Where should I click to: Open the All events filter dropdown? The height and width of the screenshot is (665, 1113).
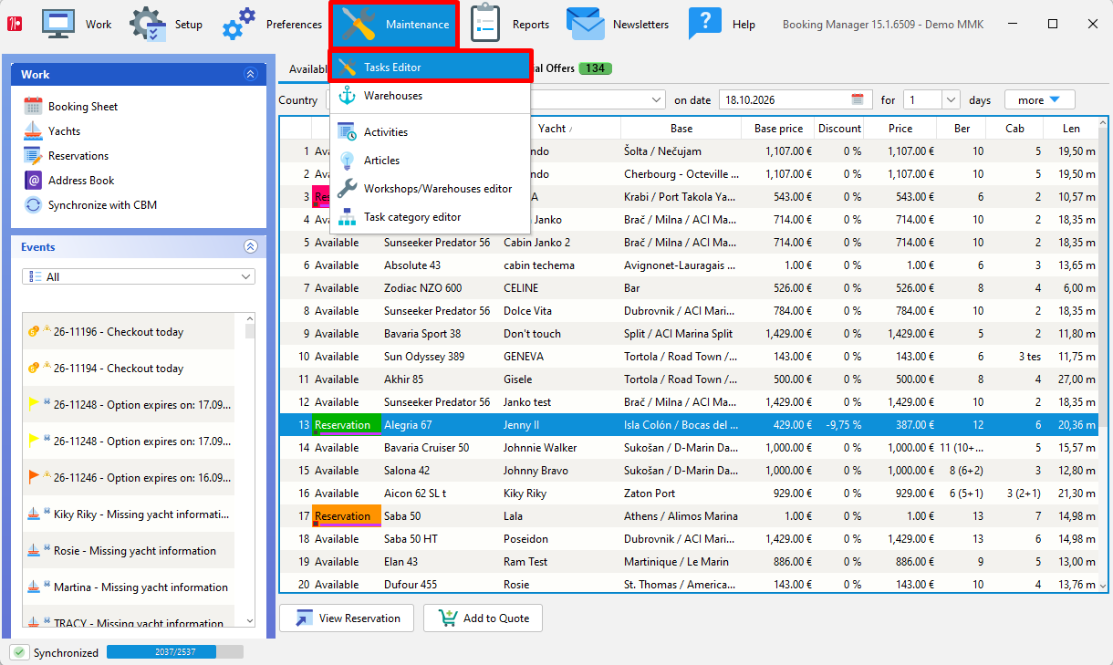click(x=139, y=276)
